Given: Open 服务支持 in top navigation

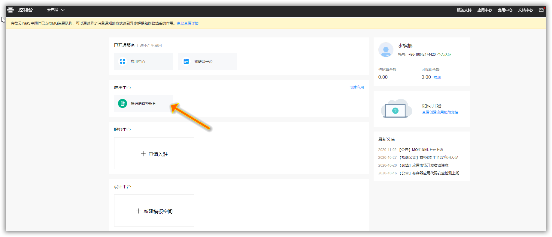Looking at the screenshot, I should pyautogui.click(x=464, y=10).
